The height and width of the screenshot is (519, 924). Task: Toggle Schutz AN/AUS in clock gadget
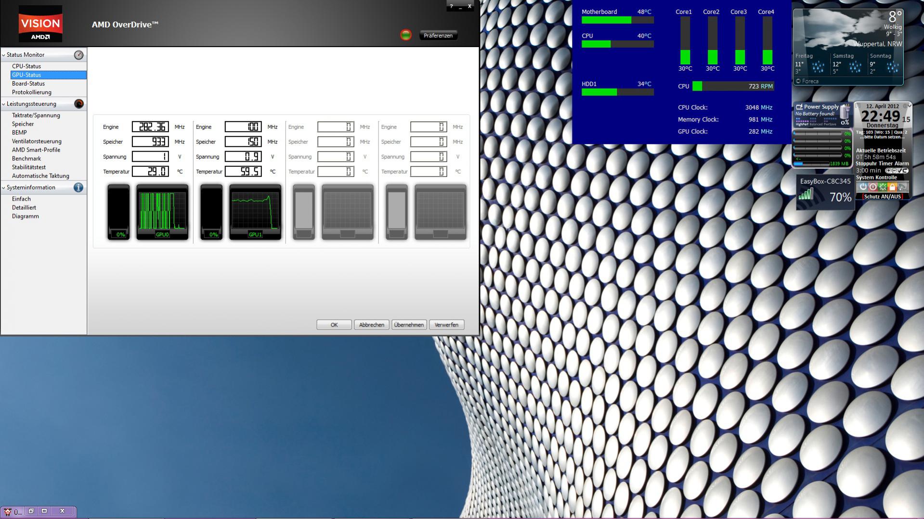click(x=882, y=197)
